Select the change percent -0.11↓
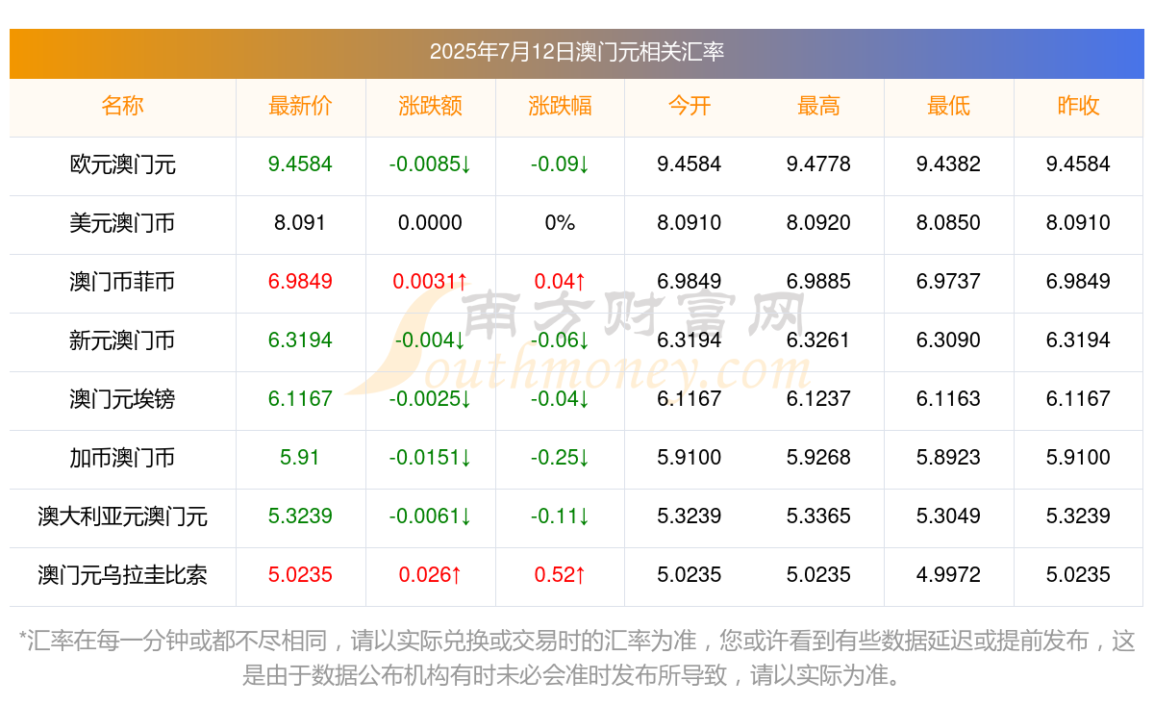 click(x=560, y=516)
